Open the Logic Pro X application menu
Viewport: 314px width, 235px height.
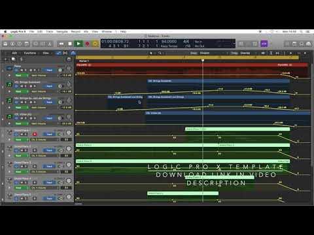pyautogui.click(x=18, y=31)
